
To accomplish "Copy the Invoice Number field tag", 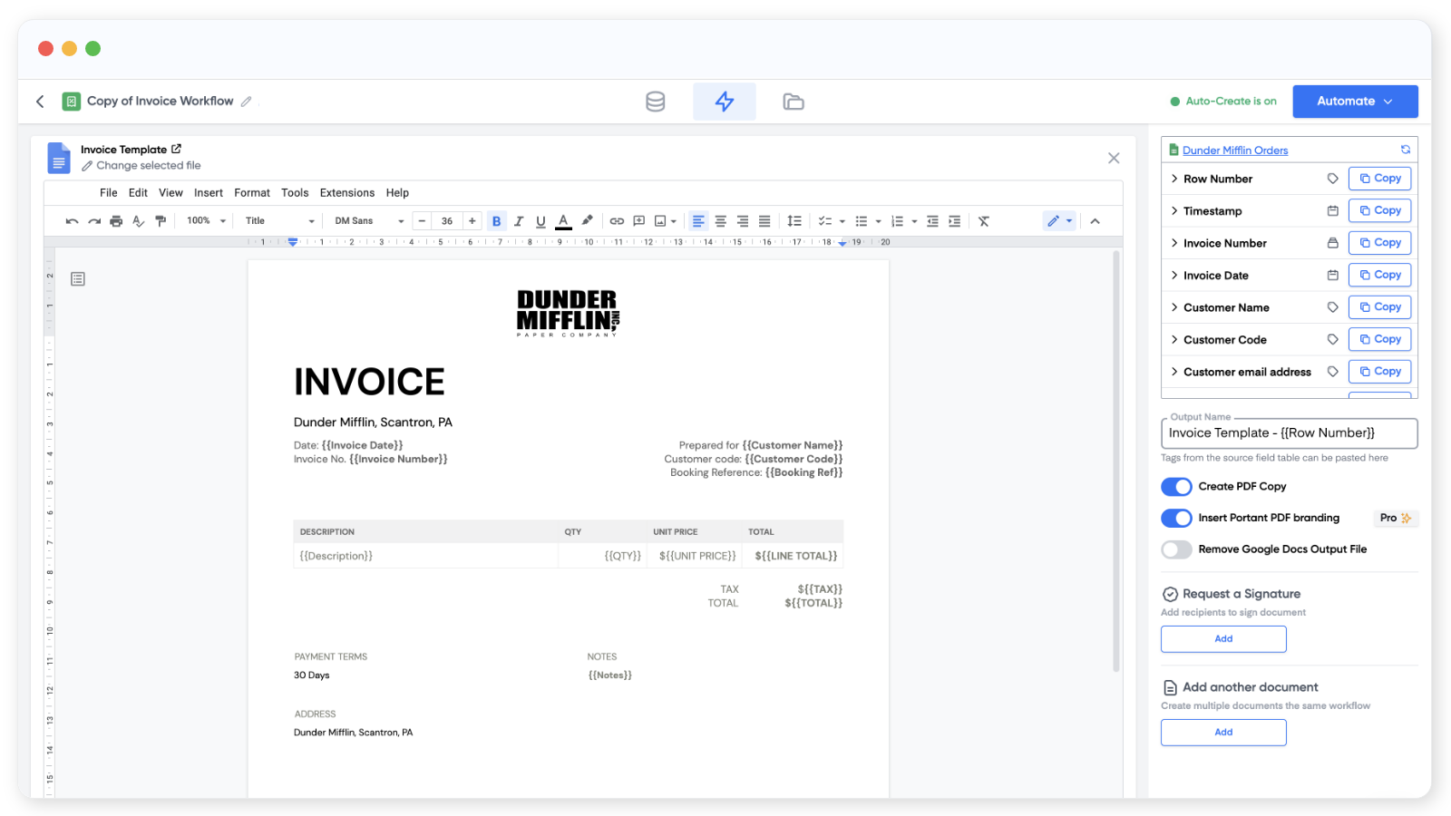I will (x=1379, y=243).
